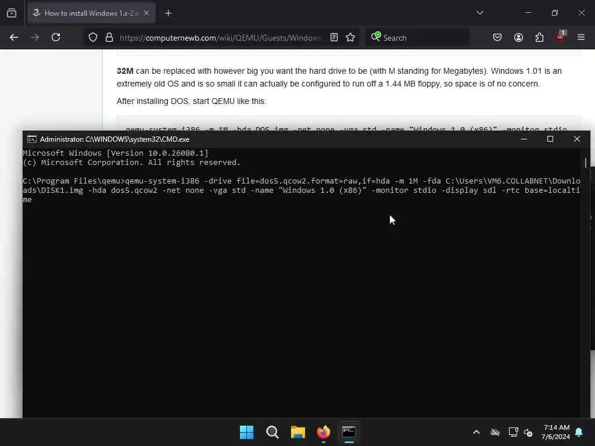The image size is (595, 446).
Task: Switch to Command Prompt in taskbar
Action: coord(349,432)
